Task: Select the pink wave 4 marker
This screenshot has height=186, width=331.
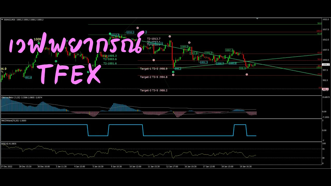Action: (189, 43)
